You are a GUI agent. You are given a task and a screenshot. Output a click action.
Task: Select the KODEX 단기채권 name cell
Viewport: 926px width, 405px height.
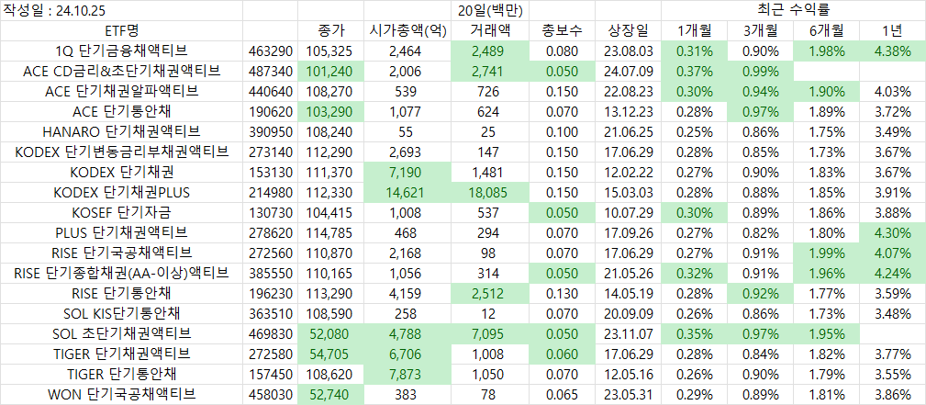pos(121,173)
